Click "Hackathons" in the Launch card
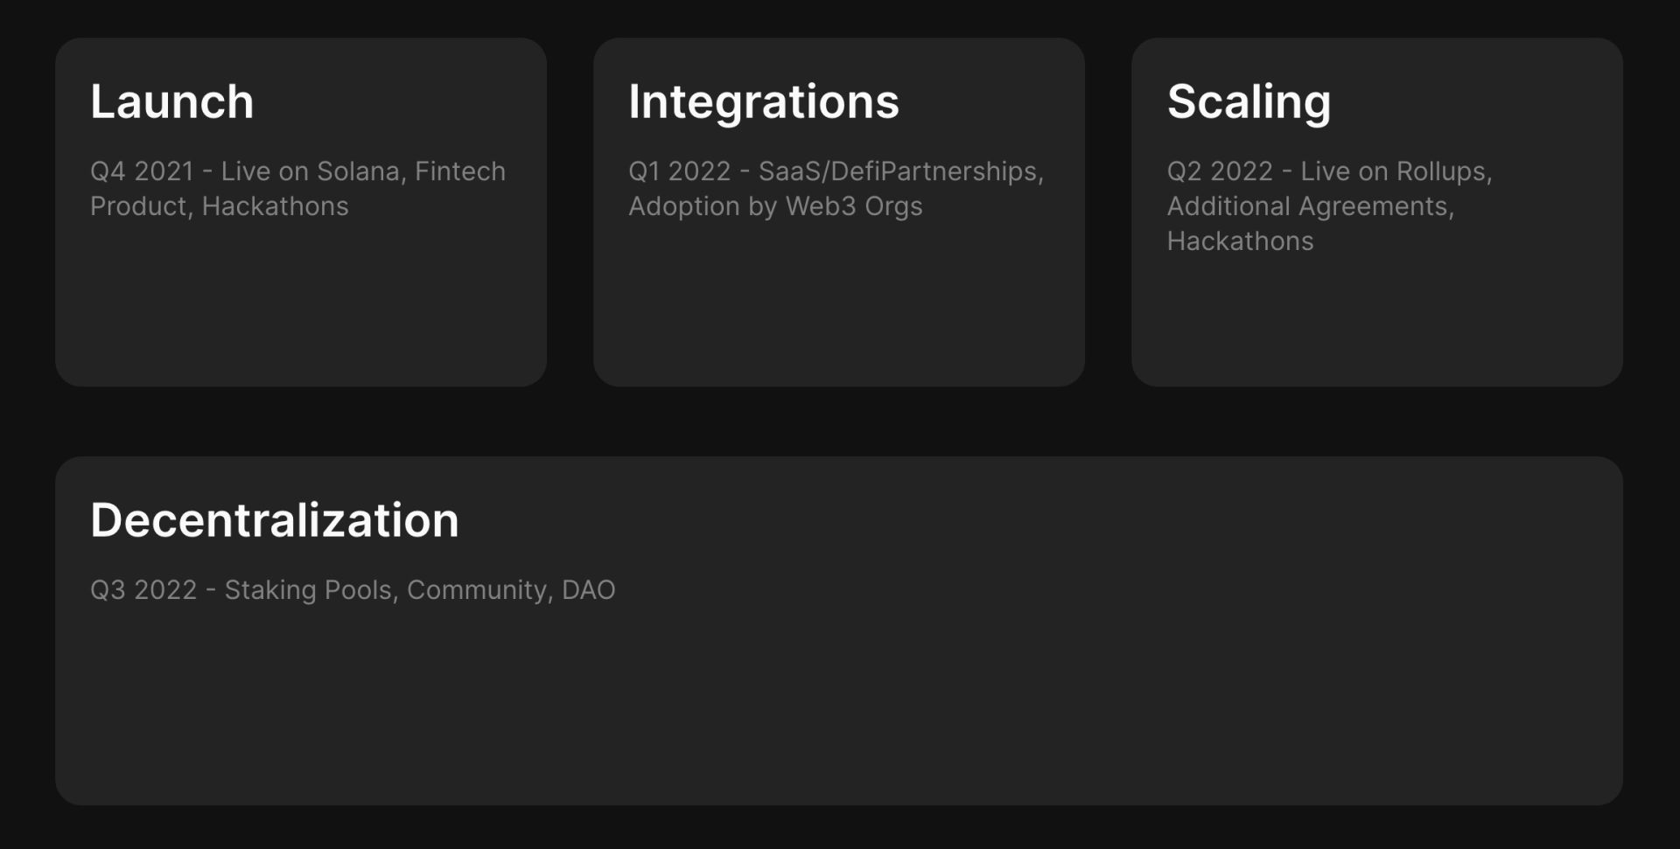The width and height of the screenshot is (1680, 849). click(x=275, y=206)
